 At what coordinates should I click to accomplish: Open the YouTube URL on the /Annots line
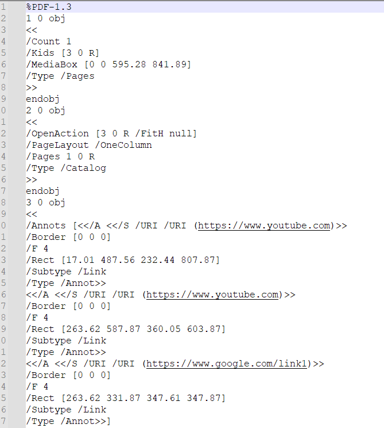coord(265,226)
